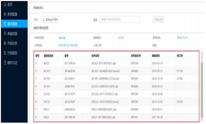Screen dimensions: 206x124
Task: Click the 编程时间 column header
Action: (156, 56)
